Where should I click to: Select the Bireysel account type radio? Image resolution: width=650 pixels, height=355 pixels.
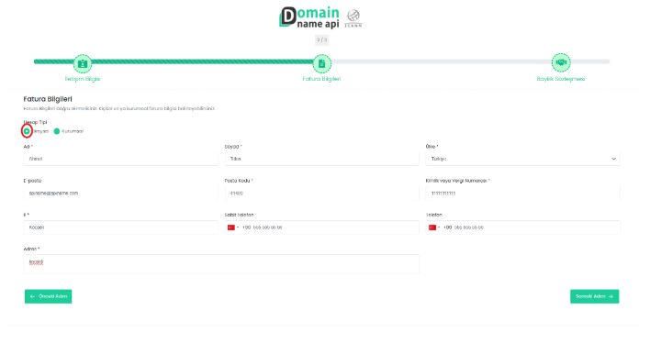[27, 131]
